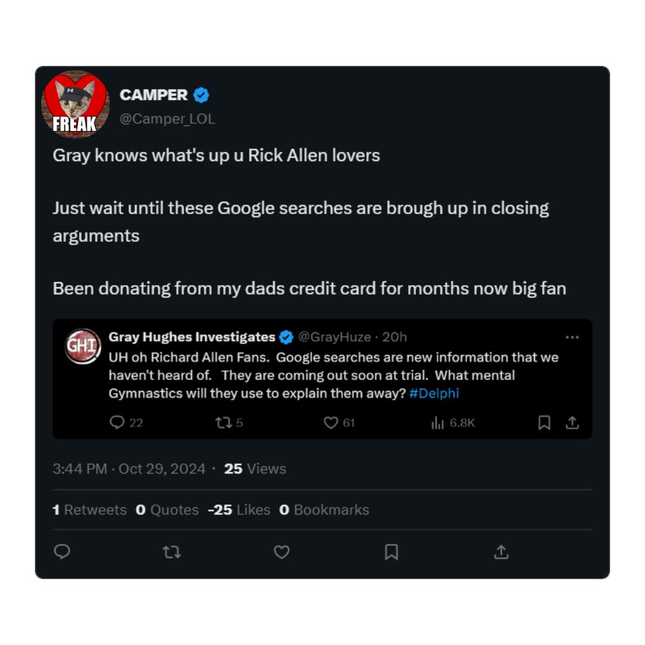The image size is (645, 645).
Task: Share the Gray Hughes Investigates quoted tweet
Action: pyautogui.click(x=573, y=423)
